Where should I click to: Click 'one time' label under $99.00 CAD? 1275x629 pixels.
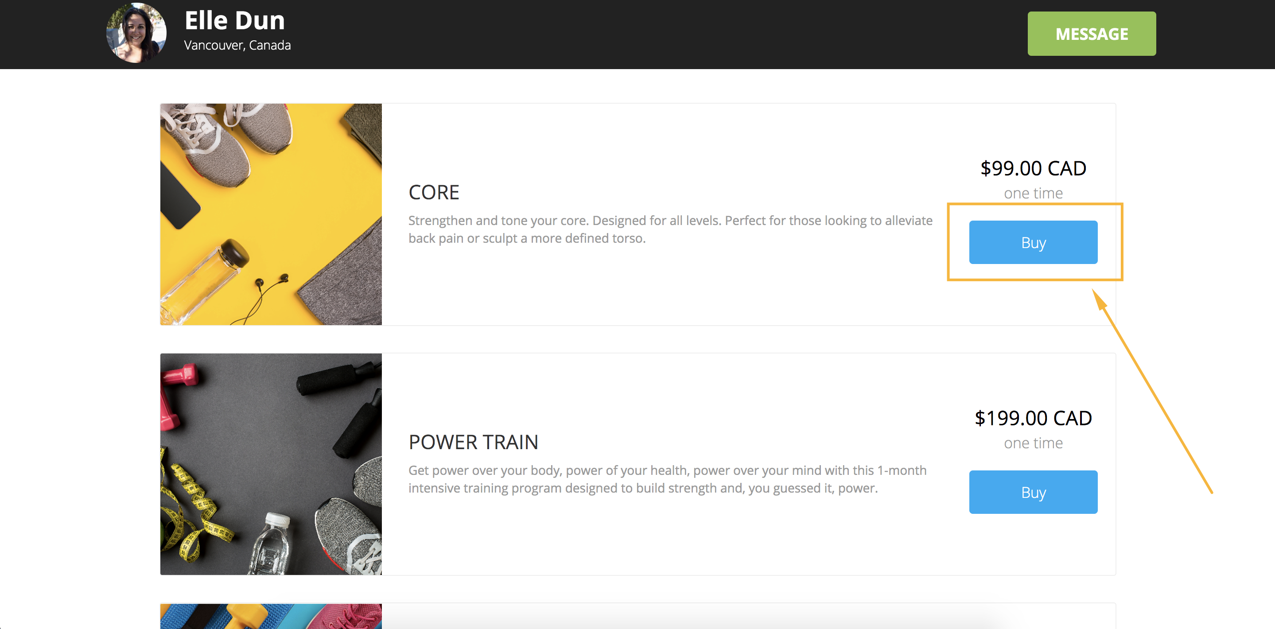pyautogui.click(x=1033, y=193)
